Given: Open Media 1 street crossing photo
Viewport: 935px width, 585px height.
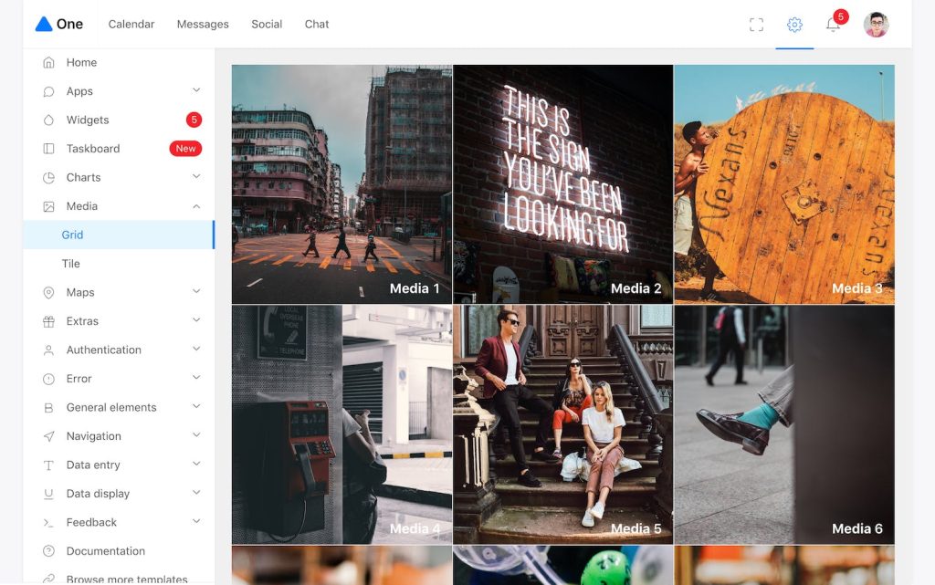Looking at the screenshot, I should click(341, 184).
